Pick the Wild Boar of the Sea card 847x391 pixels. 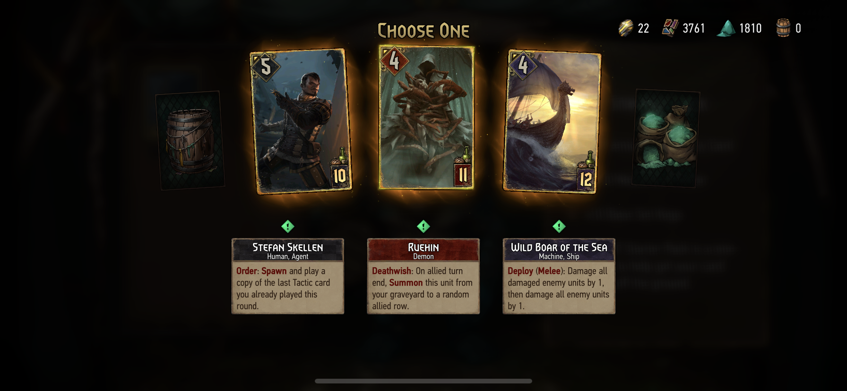(x=552, y=121)
